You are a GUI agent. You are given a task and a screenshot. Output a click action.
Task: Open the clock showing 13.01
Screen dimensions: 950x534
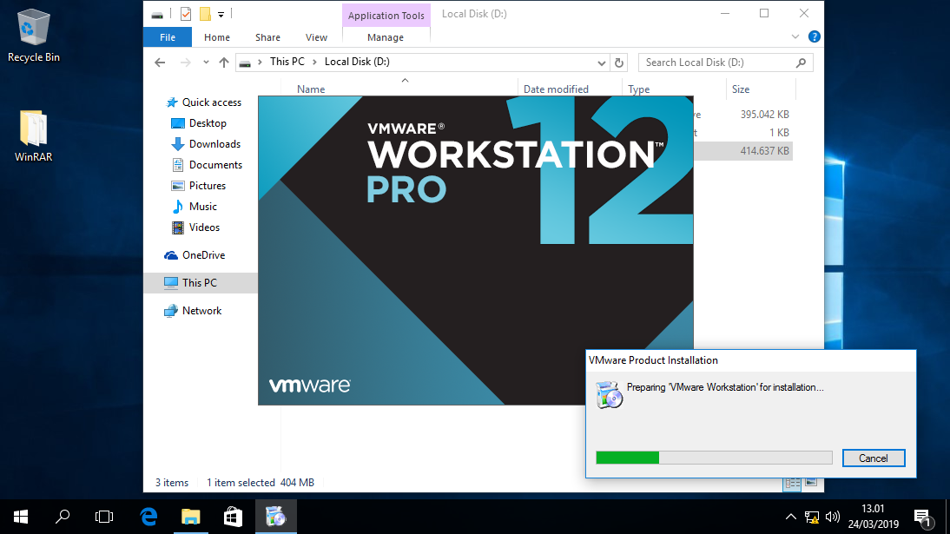pyautogui.click(x=873, y=517)
